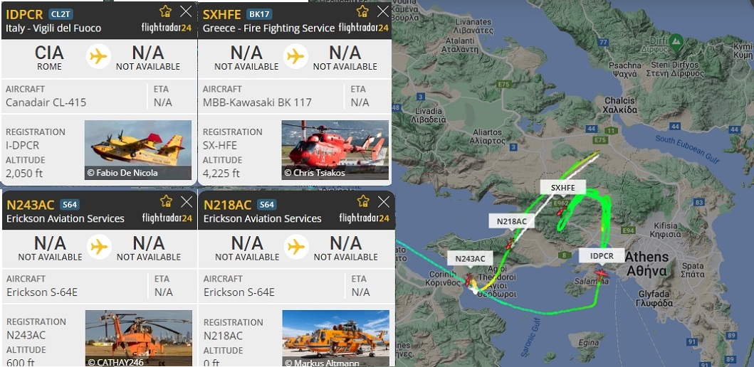Favorite the IDPCR flight with star icon
This screenshot has height=367, width=754.
coord(165,11)
